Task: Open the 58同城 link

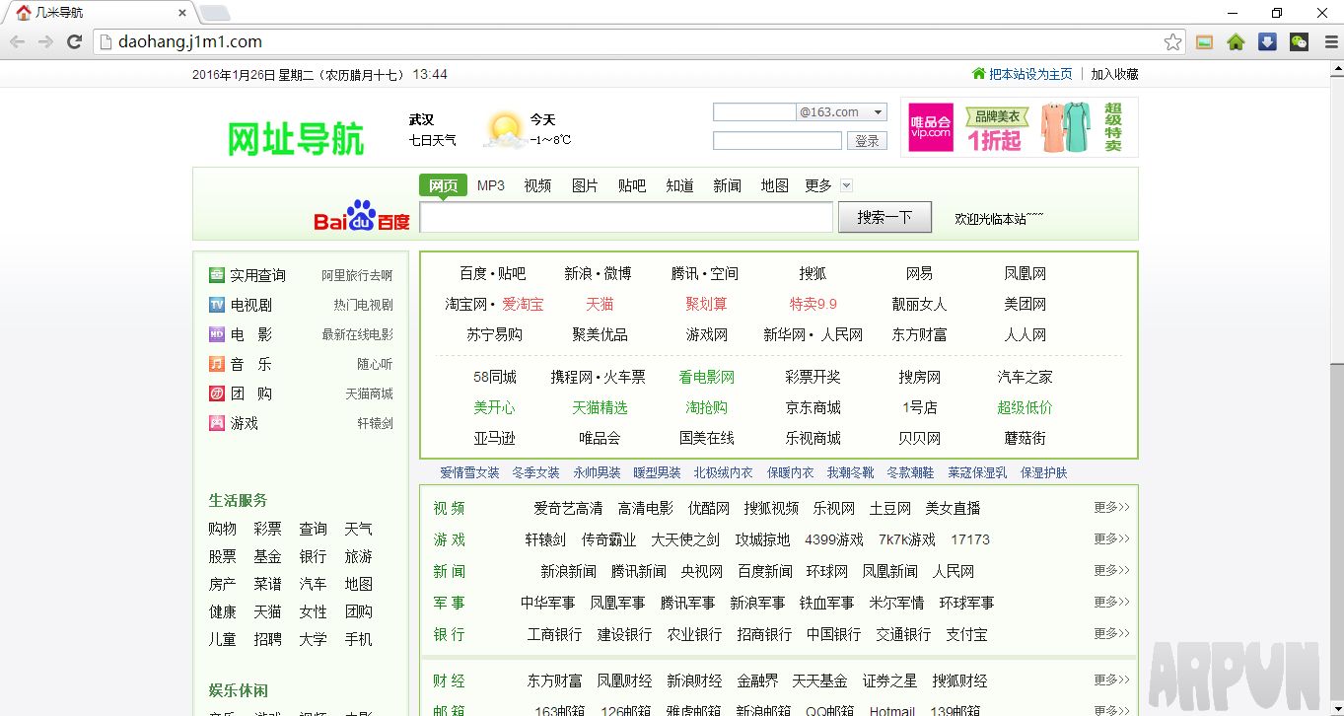Action: pos(495,377)
